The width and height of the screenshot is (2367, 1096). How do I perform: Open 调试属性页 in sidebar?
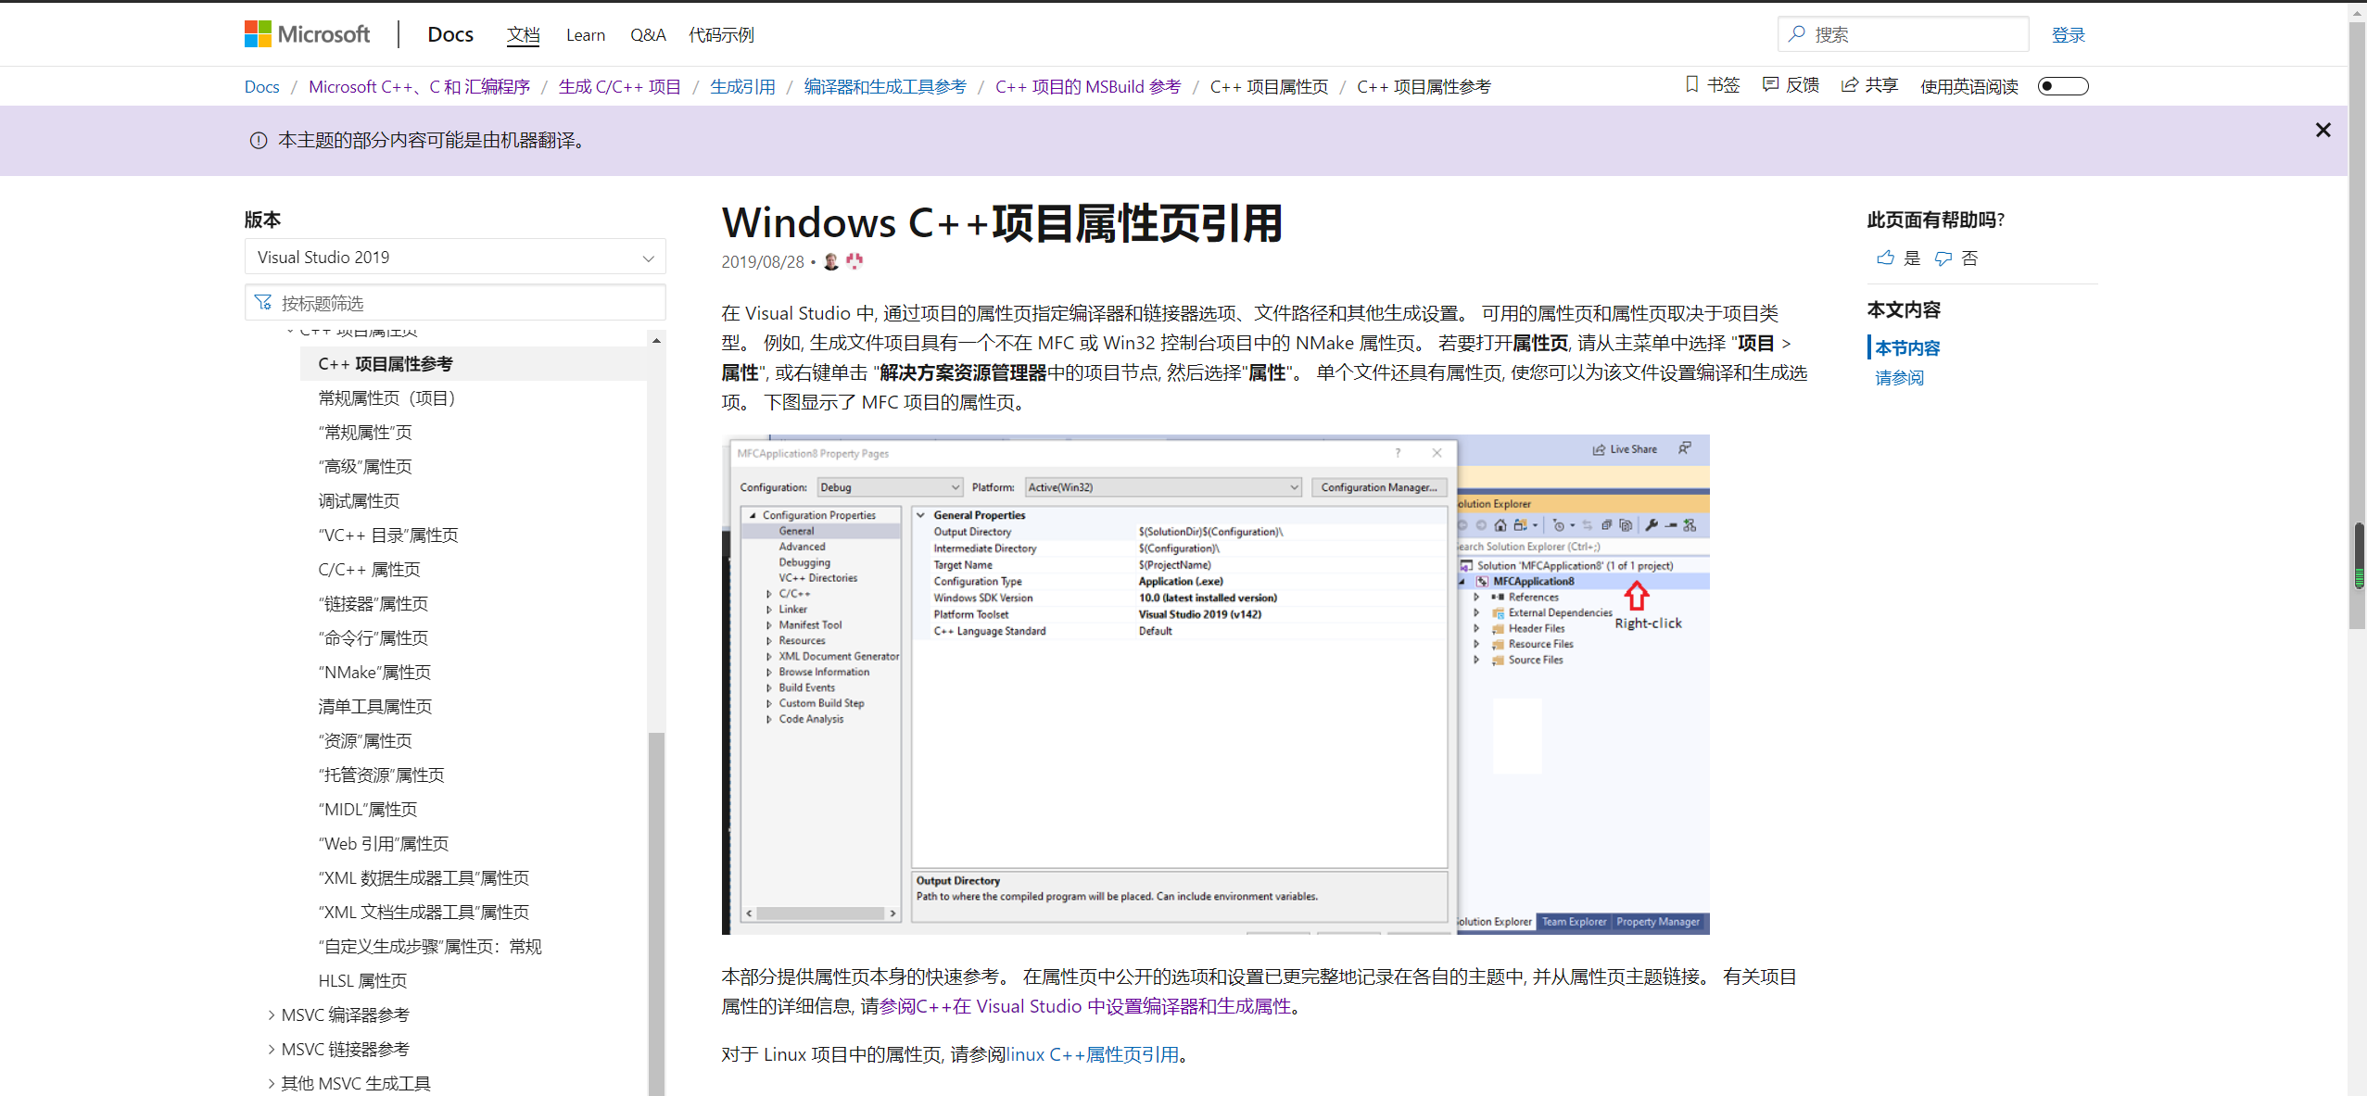tap(359, 500)
